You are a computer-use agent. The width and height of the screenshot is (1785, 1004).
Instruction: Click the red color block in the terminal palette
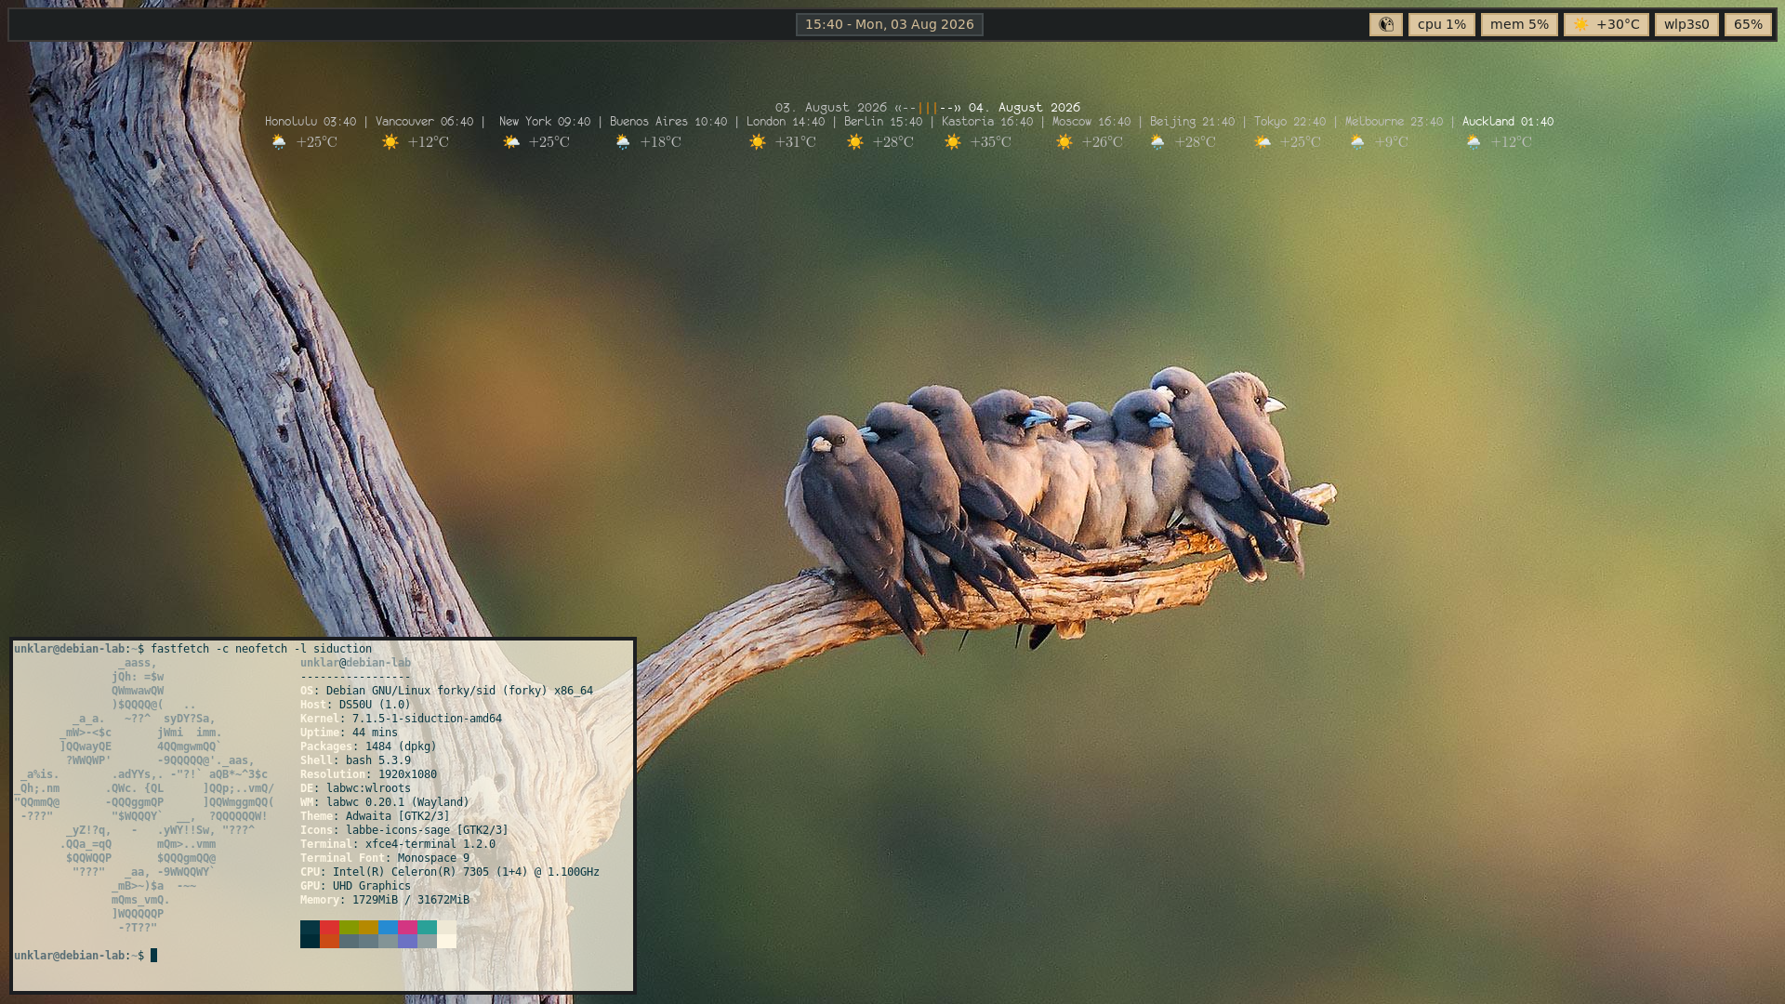329,927
